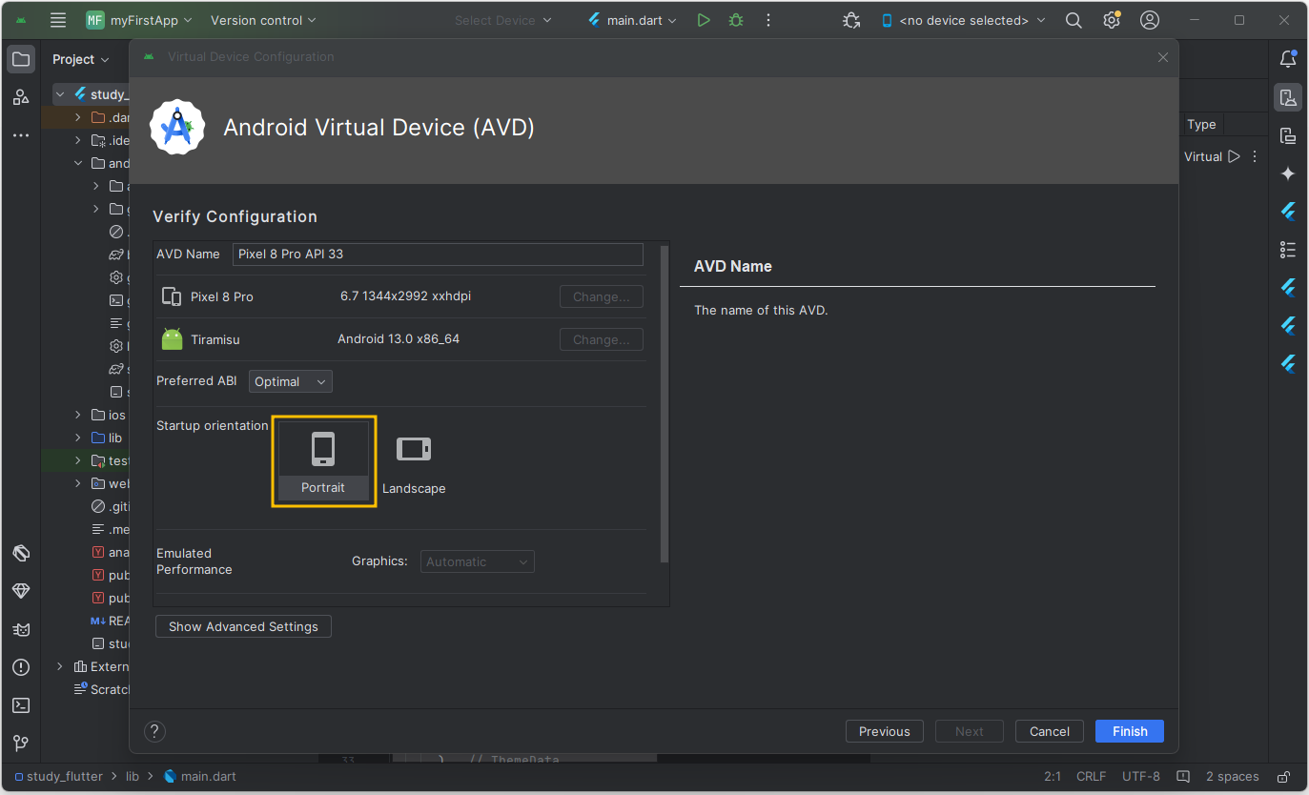Click the help question mark button

coord(154,731)
